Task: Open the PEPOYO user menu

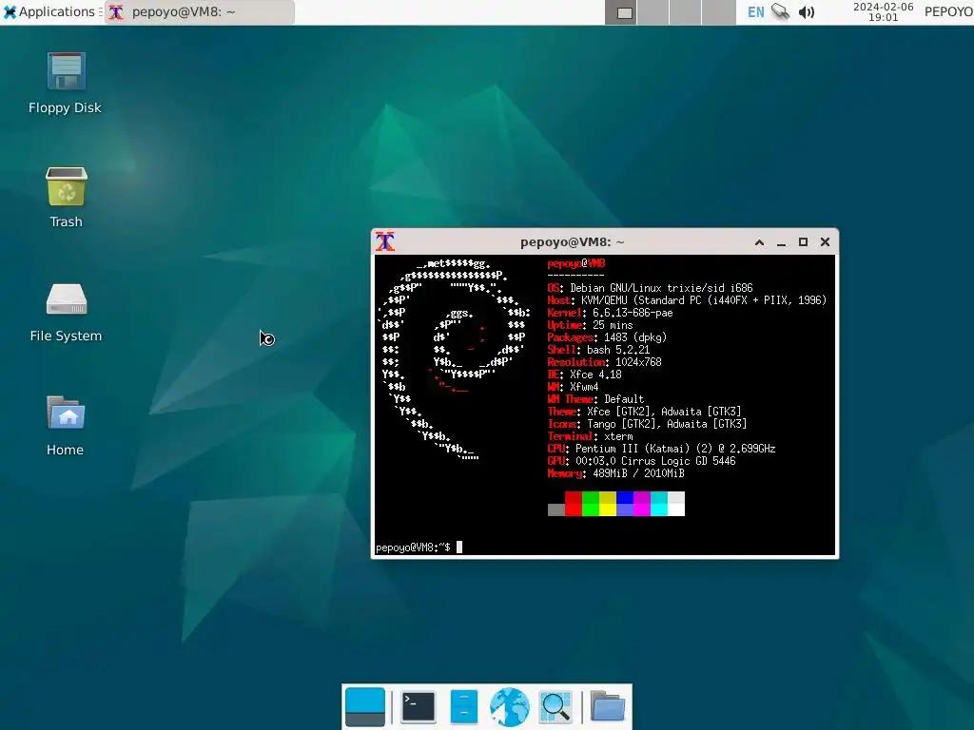Action: tap(948, 11)
